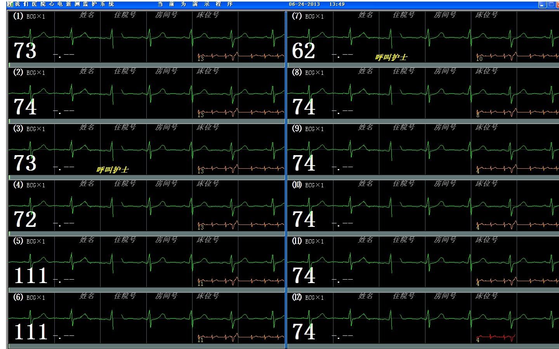Select channel (4) ECG×1 label
The height and width of the screenshot is (349, 559).
pos(29,185)
